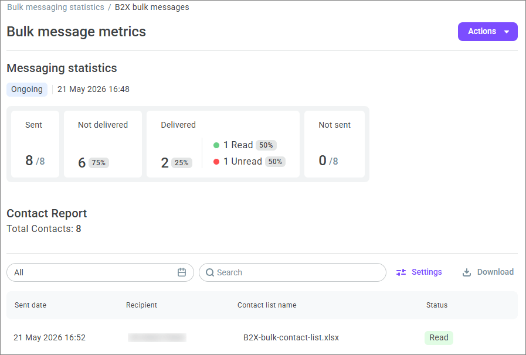526x355 pixels.
Task: Open the calendar icon in date filter
Action: click(182, 272)
